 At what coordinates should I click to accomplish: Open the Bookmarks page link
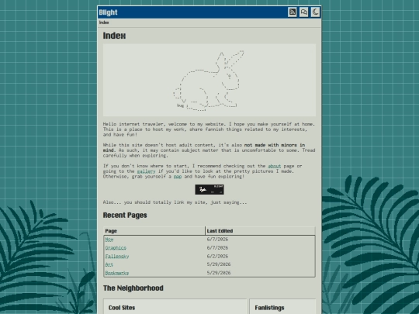pyautogui.click(x=117, y=273)
